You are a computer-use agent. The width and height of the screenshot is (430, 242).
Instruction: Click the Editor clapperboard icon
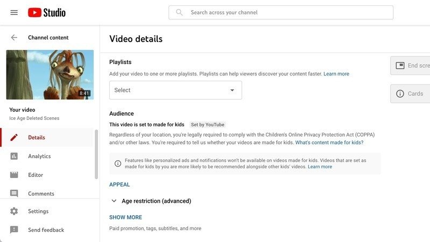coord(14,175)
